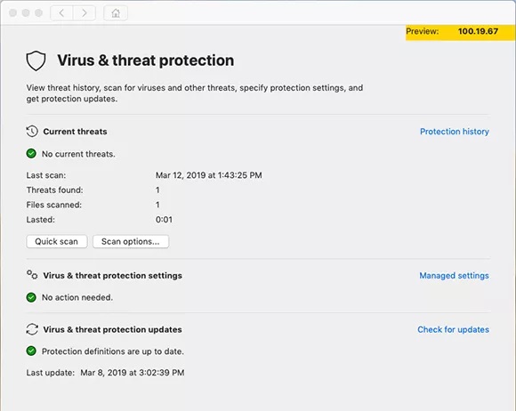The width and height of the screenshot is (516, 411).
Task: Click the home icon in toolbar
Action: coord(116,12)
